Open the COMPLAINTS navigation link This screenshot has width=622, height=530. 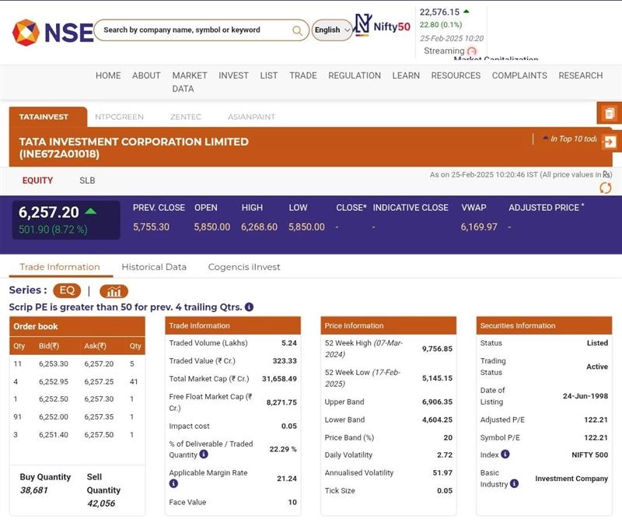[519, 75]
